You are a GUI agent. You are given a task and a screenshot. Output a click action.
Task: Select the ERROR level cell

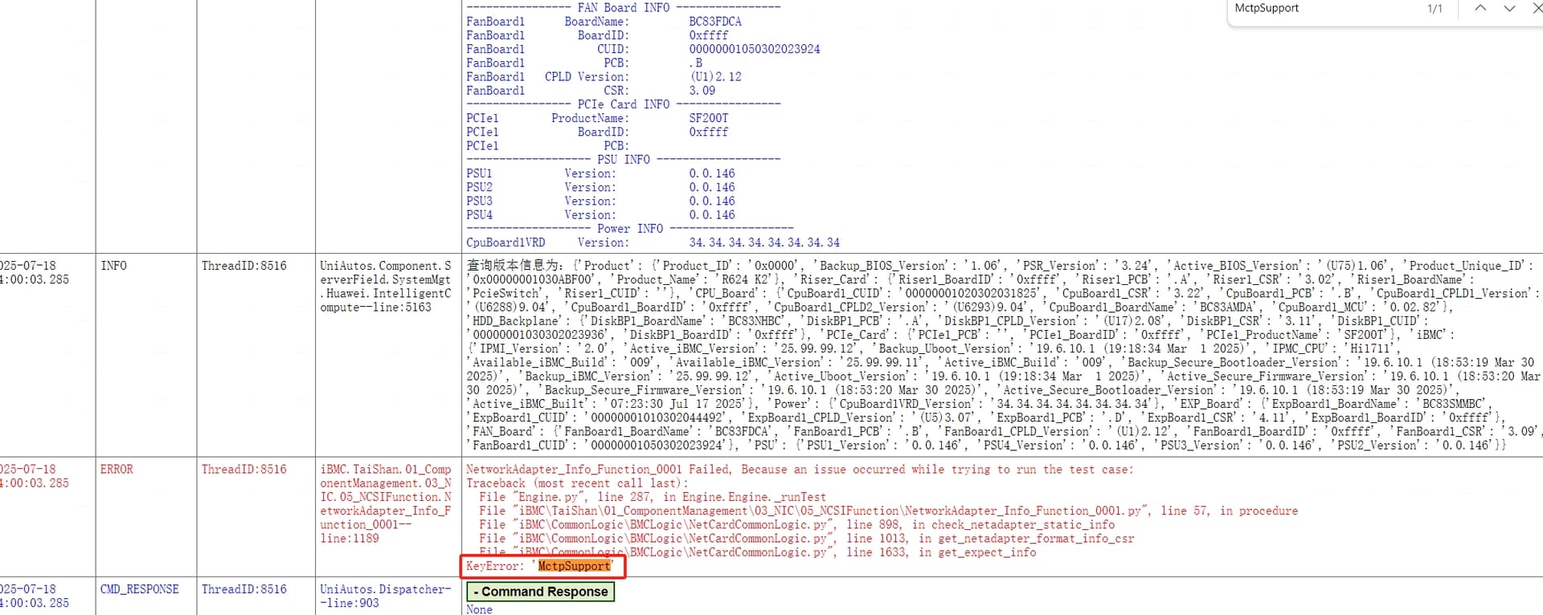click(x=117, y=470)
